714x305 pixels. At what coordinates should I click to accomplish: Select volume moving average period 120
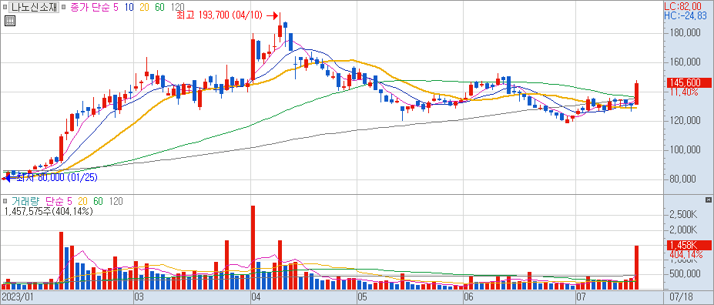(116, 201)
